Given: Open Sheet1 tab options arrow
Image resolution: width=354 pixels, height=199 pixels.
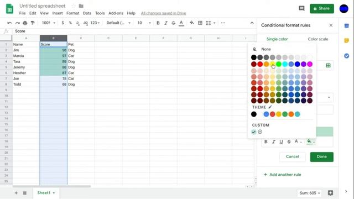Looking at the screenshot, I should [x=54, y=193].
